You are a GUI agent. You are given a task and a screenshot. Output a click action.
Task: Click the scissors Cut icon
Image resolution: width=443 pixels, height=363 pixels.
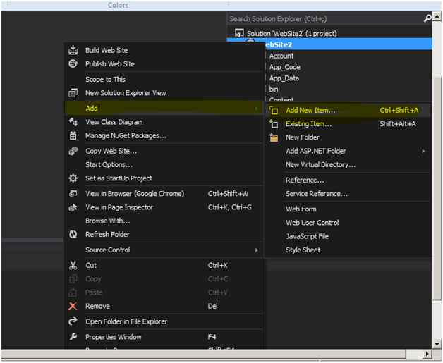pos(72,266)
